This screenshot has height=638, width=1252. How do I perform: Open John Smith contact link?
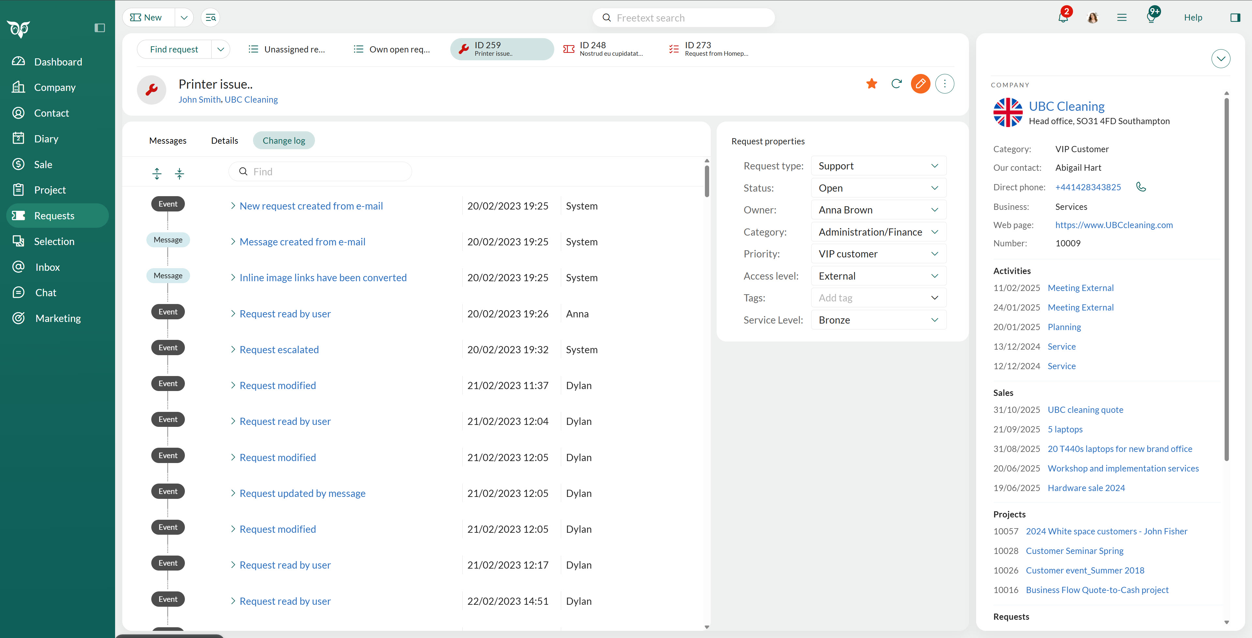click(x=199, y=100)
